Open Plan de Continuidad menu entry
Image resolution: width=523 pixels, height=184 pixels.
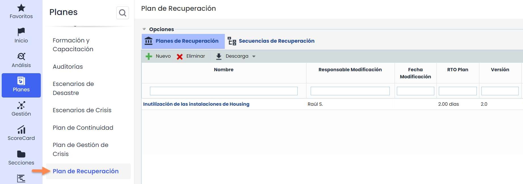pyautogui.click(x=83, y=128)
